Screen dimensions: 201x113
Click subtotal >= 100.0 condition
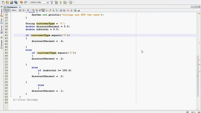pos(57,70)
